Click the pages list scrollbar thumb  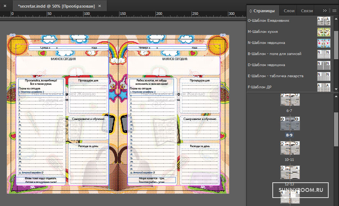point(336,129)
